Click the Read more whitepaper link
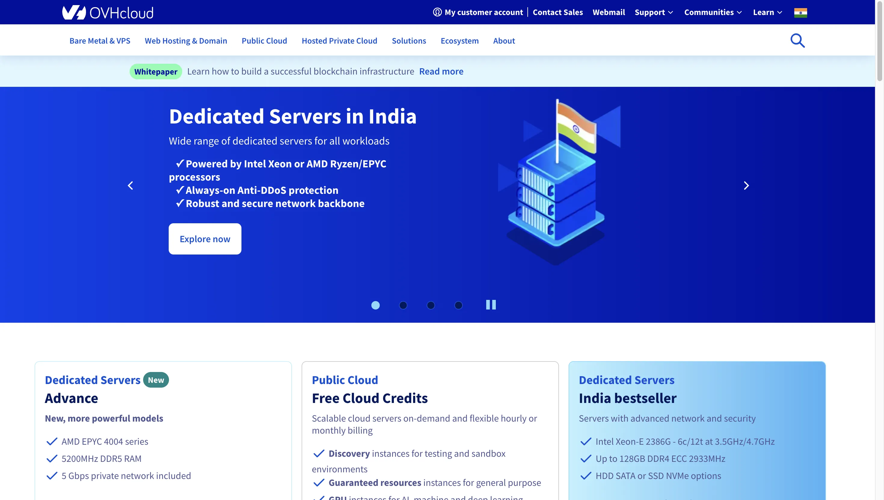The width and height of the screenshot is (884, 500). tap(441, 72)
